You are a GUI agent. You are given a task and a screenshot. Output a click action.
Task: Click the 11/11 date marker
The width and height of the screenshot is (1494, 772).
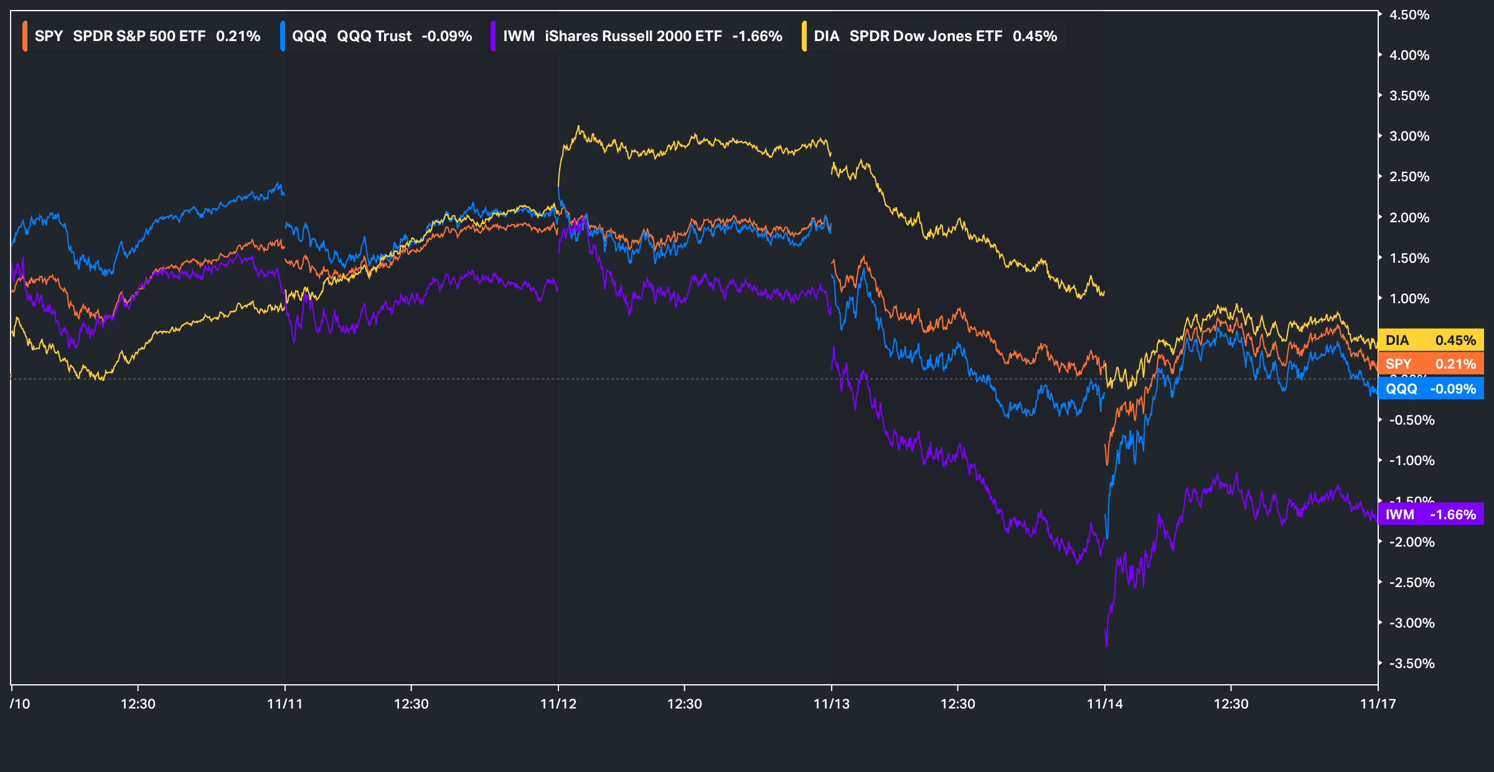(x=284, y=704)
